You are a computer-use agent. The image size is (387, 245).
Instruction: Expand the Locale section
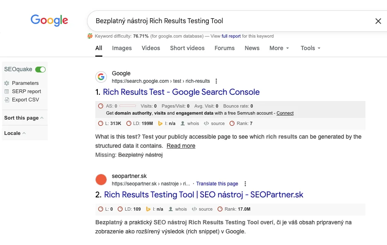(x=15, y=133)
